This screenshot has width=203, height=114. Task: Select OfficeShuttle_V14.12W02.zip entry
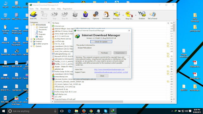65,87
